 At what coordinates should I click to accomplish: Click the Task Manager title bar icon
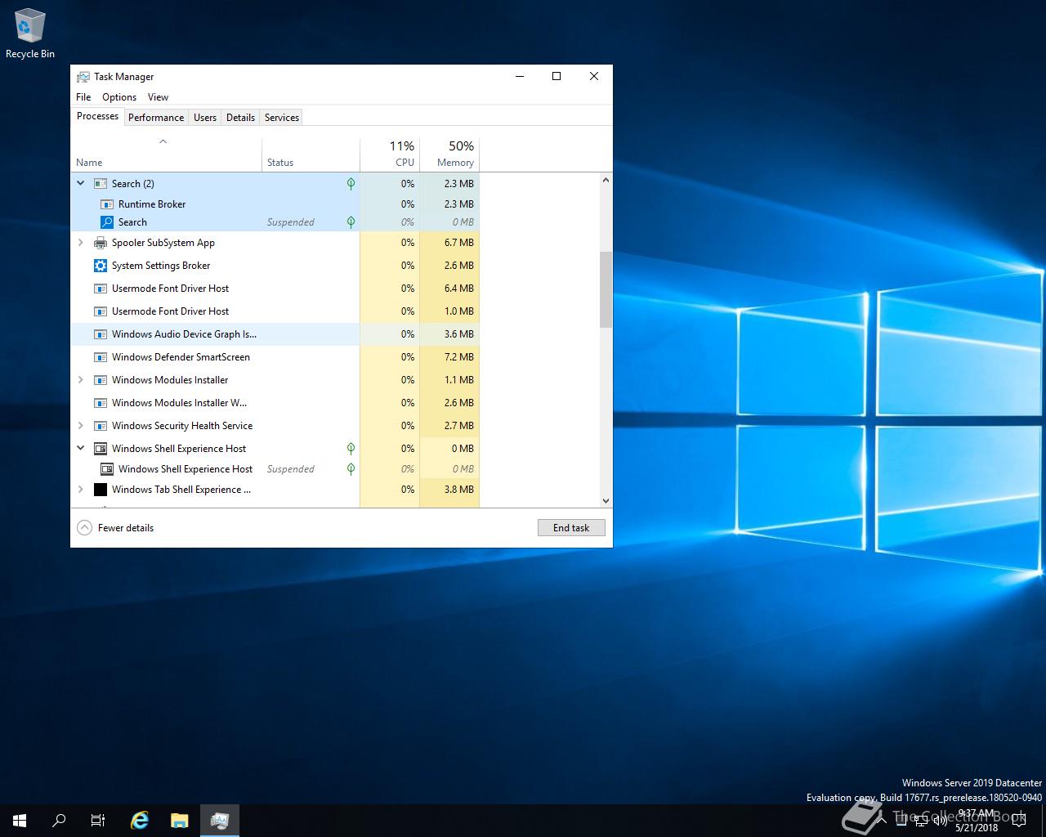tap(83, 77)
